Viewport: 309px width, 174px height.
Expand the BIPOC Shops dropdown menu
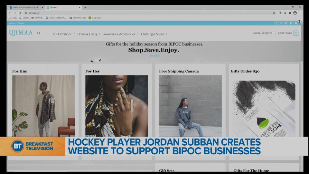pyautogui.click(x=64, y=34)
